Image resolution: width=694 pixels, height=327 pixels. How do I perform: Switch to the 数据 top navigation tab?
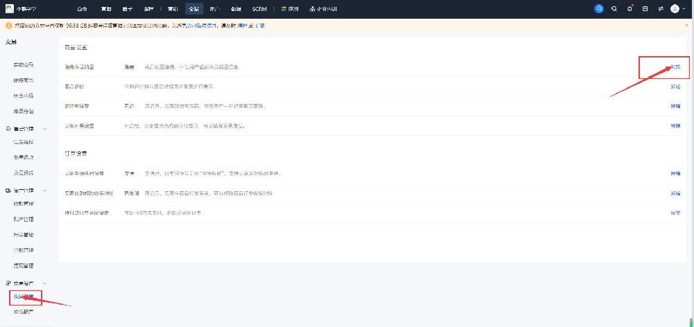coord(236,9)
